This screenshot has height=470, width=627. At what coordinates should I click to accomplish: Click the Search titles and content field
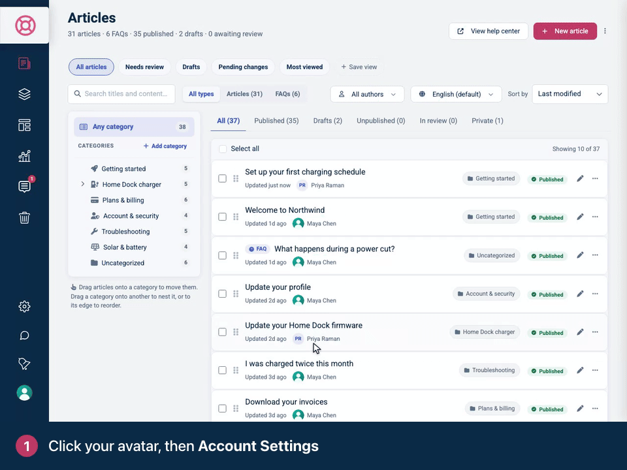click(121, 94)
